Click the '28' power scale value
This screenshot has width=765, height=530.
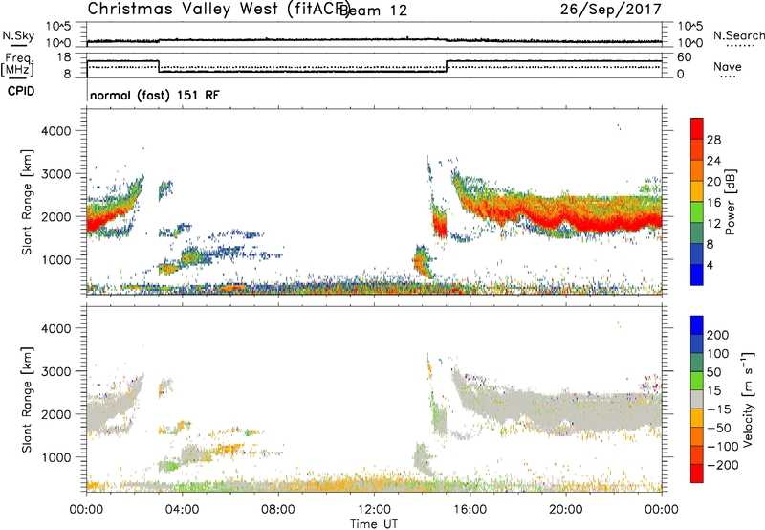pyautogui.click(x=713, y=140)
